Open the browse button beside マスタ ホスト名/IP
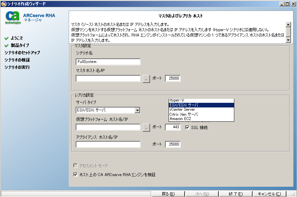 coord(146,78)
